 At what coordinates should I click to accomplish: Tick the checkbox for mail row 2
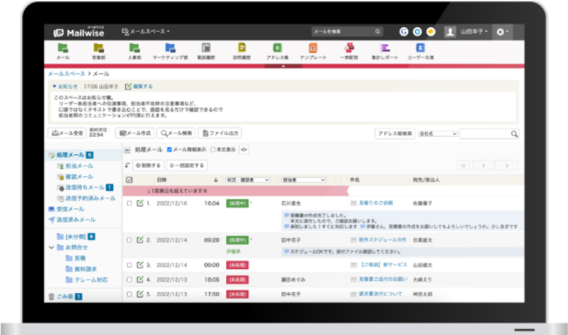(130, 240)
